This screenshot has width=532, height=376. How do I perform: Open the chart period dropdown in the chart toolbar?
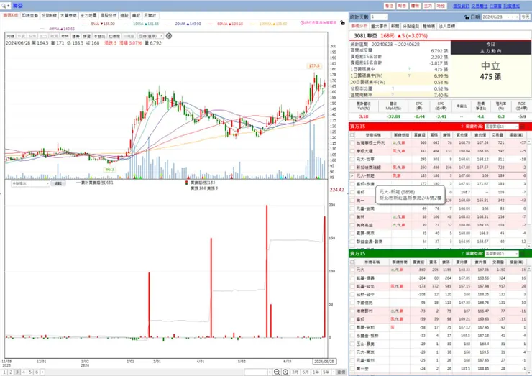[x=150, y=36]
